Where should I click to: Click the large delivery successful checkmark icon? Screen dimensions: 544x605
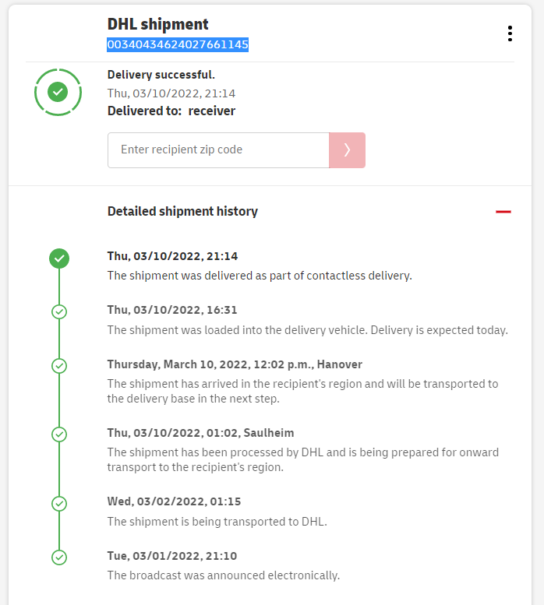coord(58,93)
